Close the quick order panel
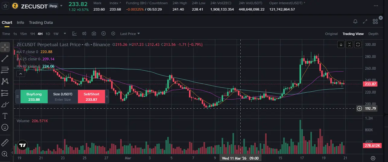Viewport: 388px width, 162px height. [x=107, y=97]
